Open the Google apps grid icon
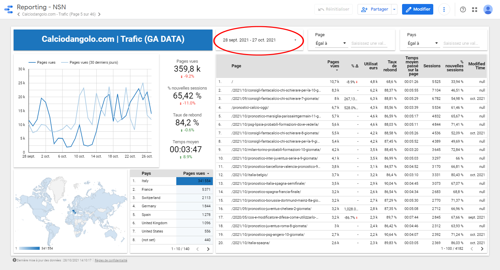The image size is (500, 270). [474, 9]
